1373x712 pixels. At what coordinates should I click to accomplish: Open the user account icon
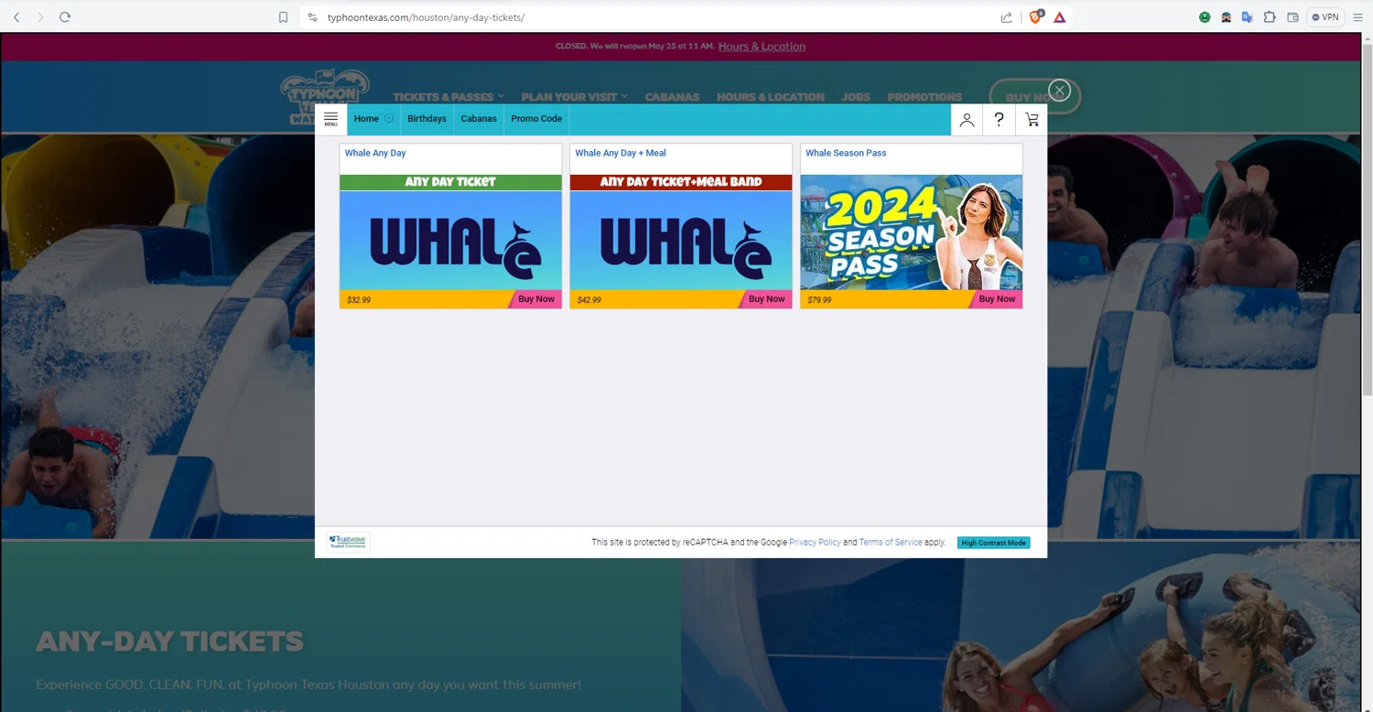pos(967,119)
